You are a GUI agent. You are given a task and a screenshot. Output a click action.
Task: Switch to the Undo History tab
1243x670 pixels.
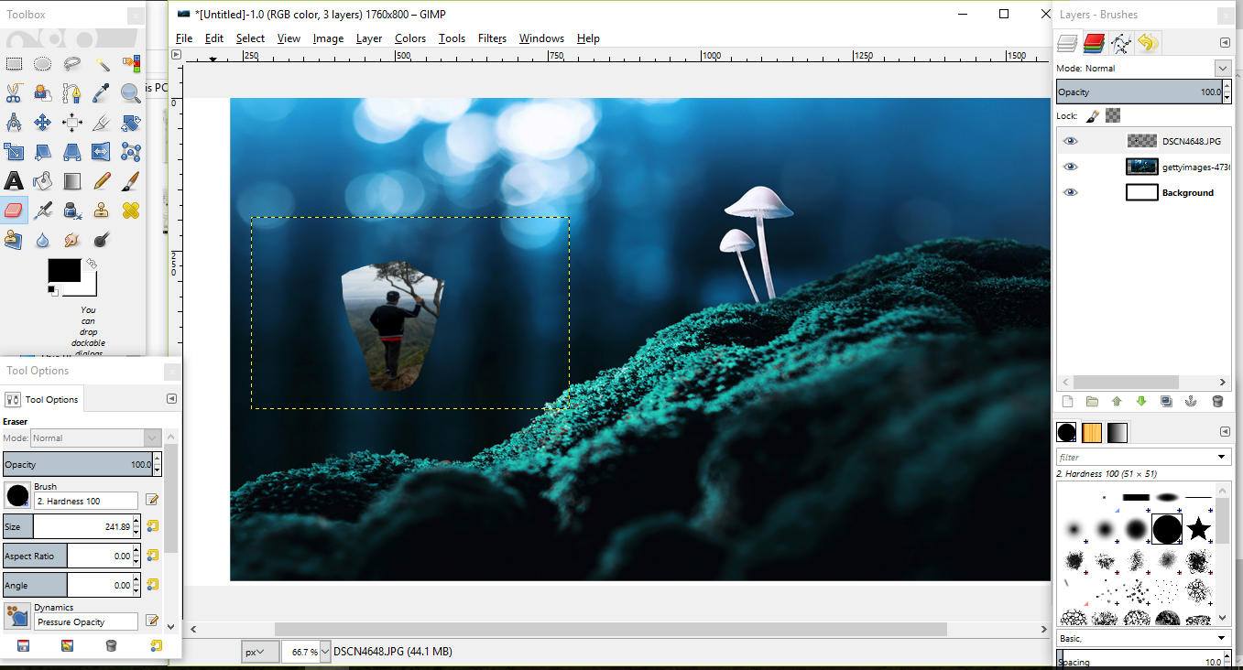tap(1148, 43)
